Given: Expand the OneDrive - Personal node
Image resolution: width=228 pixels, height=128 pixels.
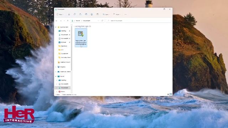Looking at the screenshot, I should (56, 72).
